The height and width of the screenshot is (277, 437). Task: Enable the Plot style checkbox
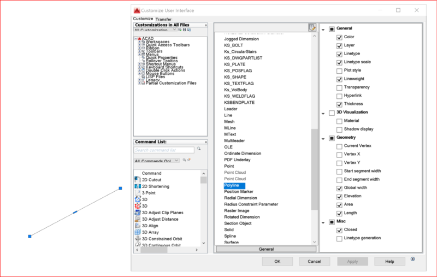339,71
